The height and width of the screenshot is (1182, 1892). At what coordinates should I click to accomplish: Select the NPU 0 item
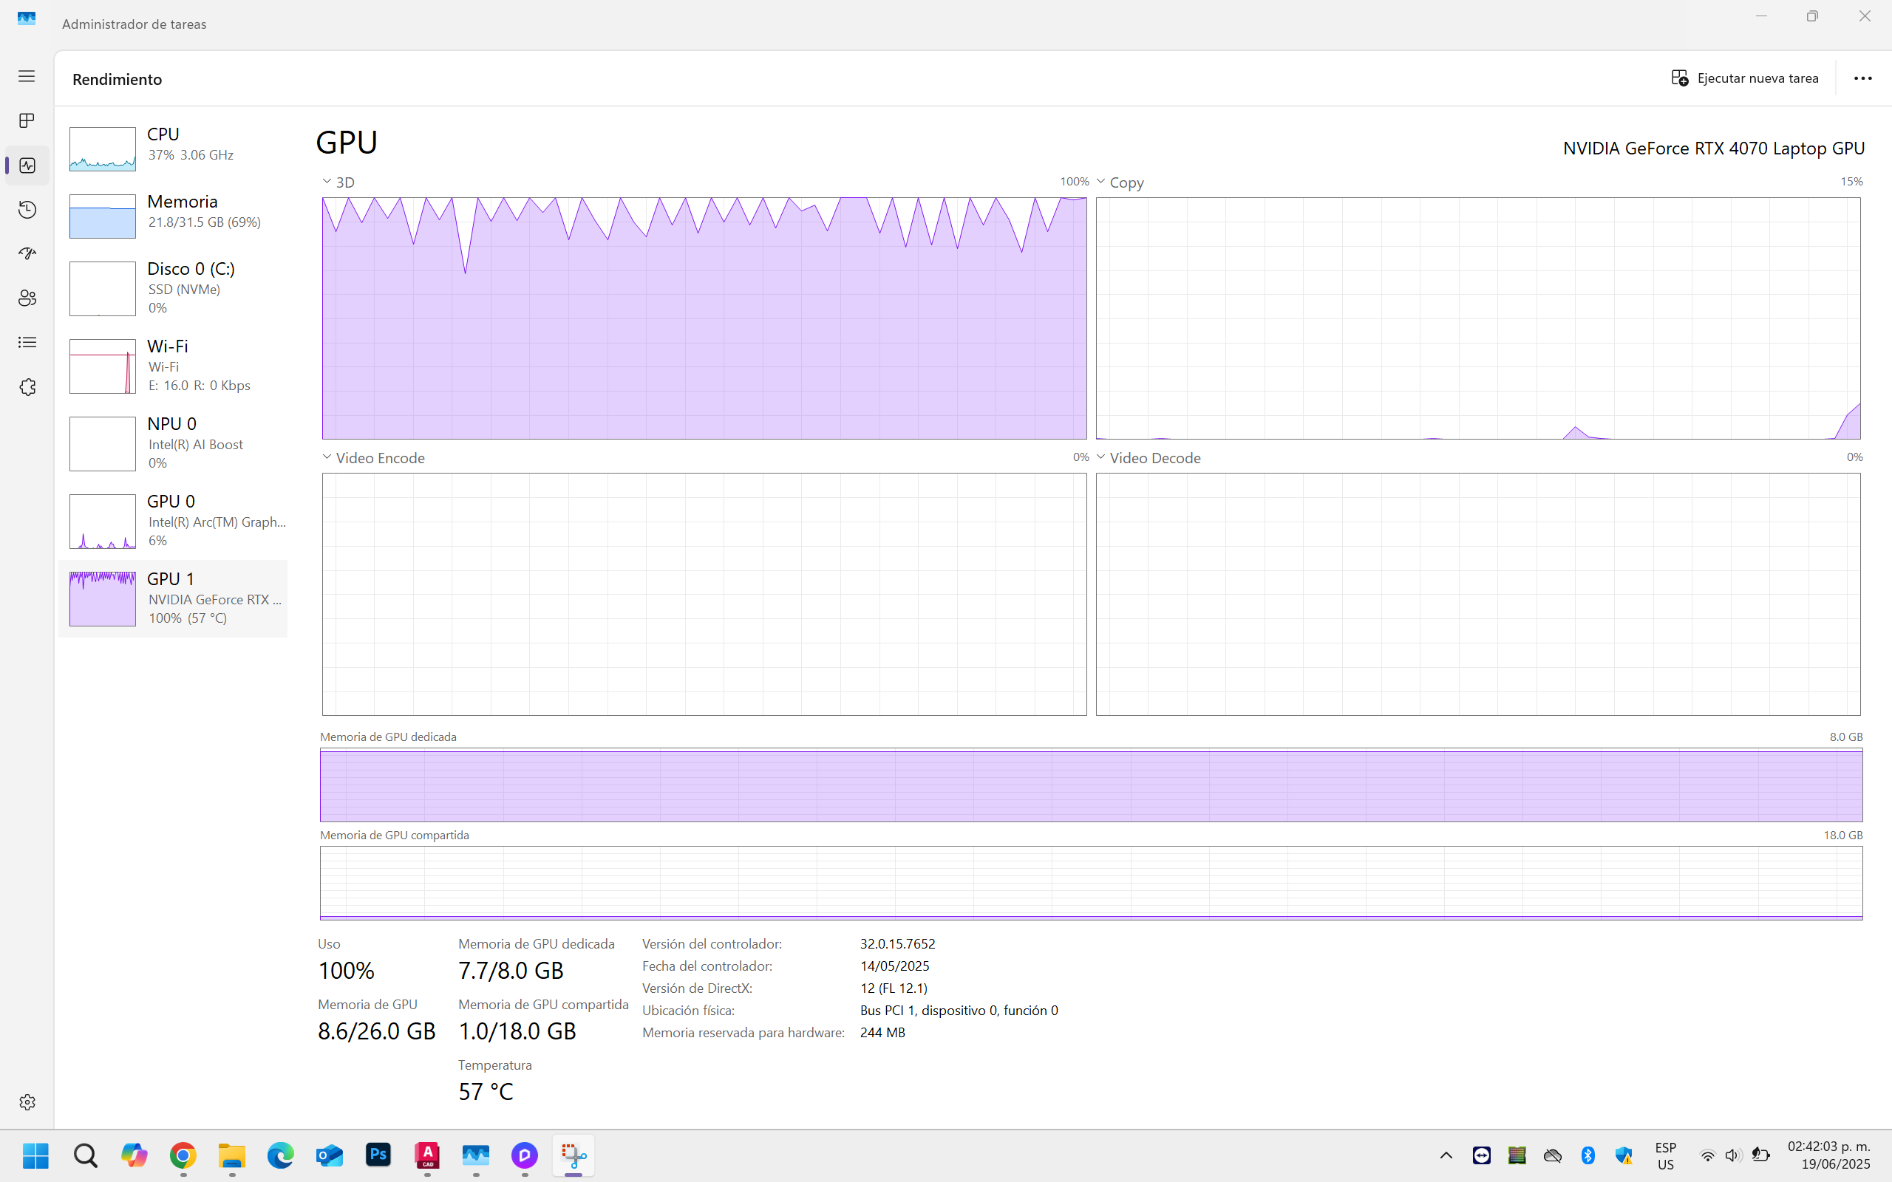pos(173,443)
